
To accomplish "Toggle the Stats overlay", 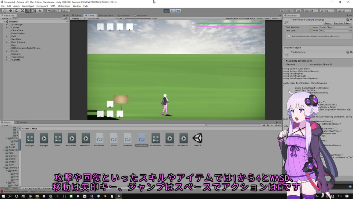I will 267,18.
